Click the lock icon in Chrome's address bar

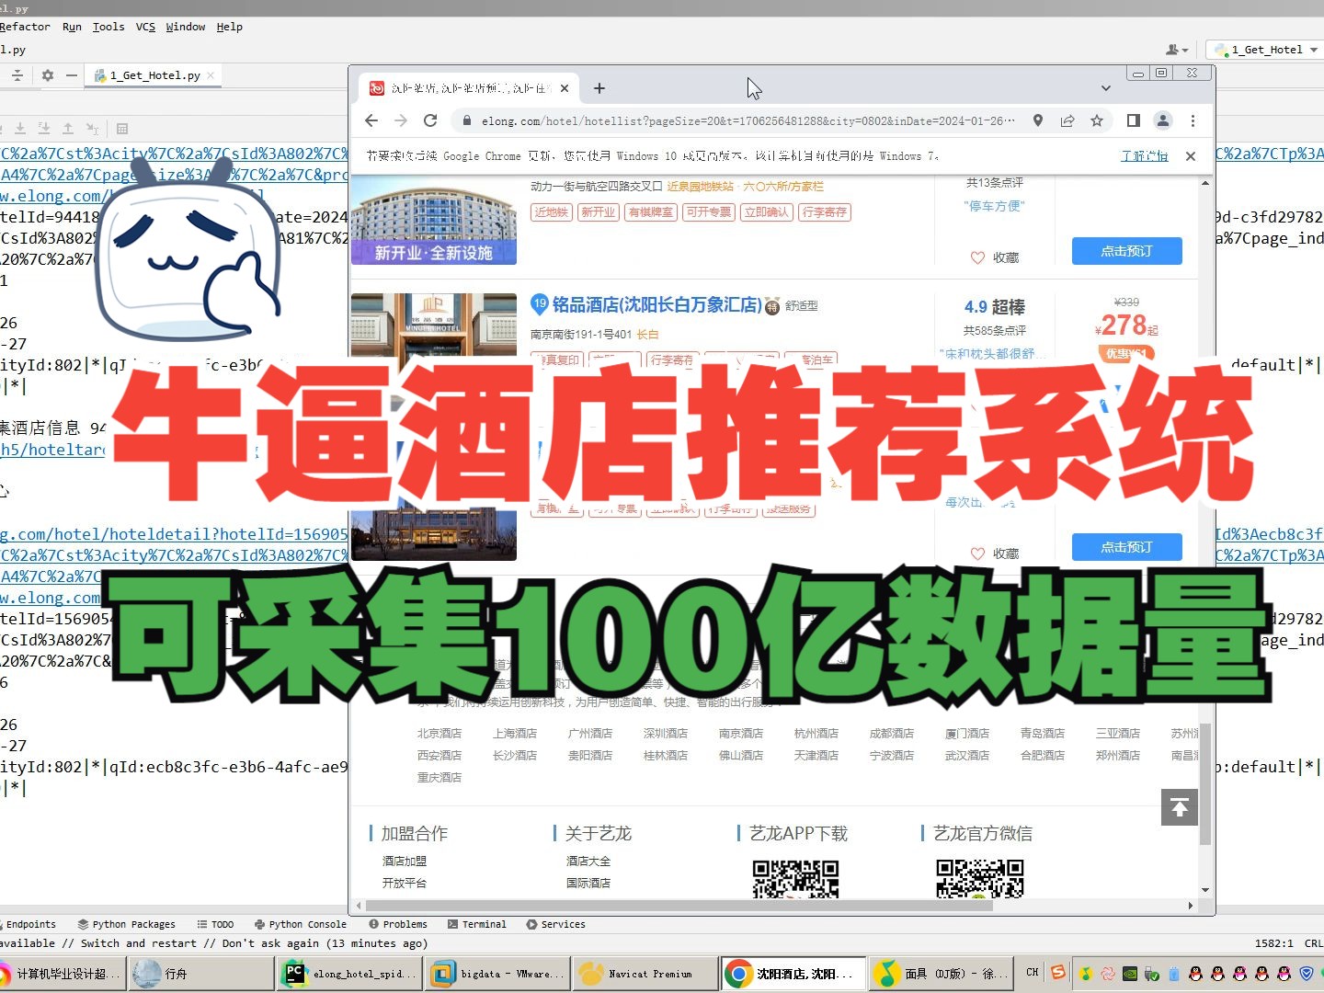point(467,120)
